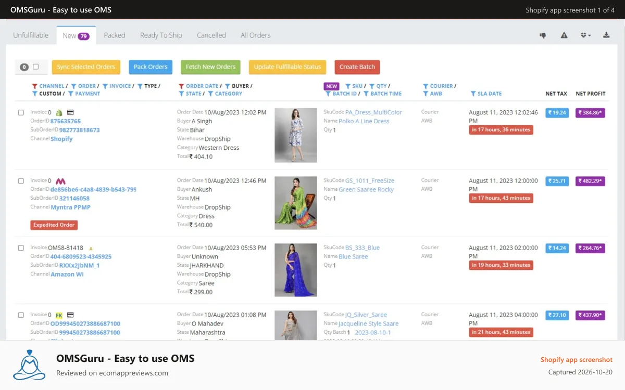Viewport: 625px width, 390px height.
Task: Click payment card icon on order 875635765
Action: pyautogui.click(x=70, y=112)
